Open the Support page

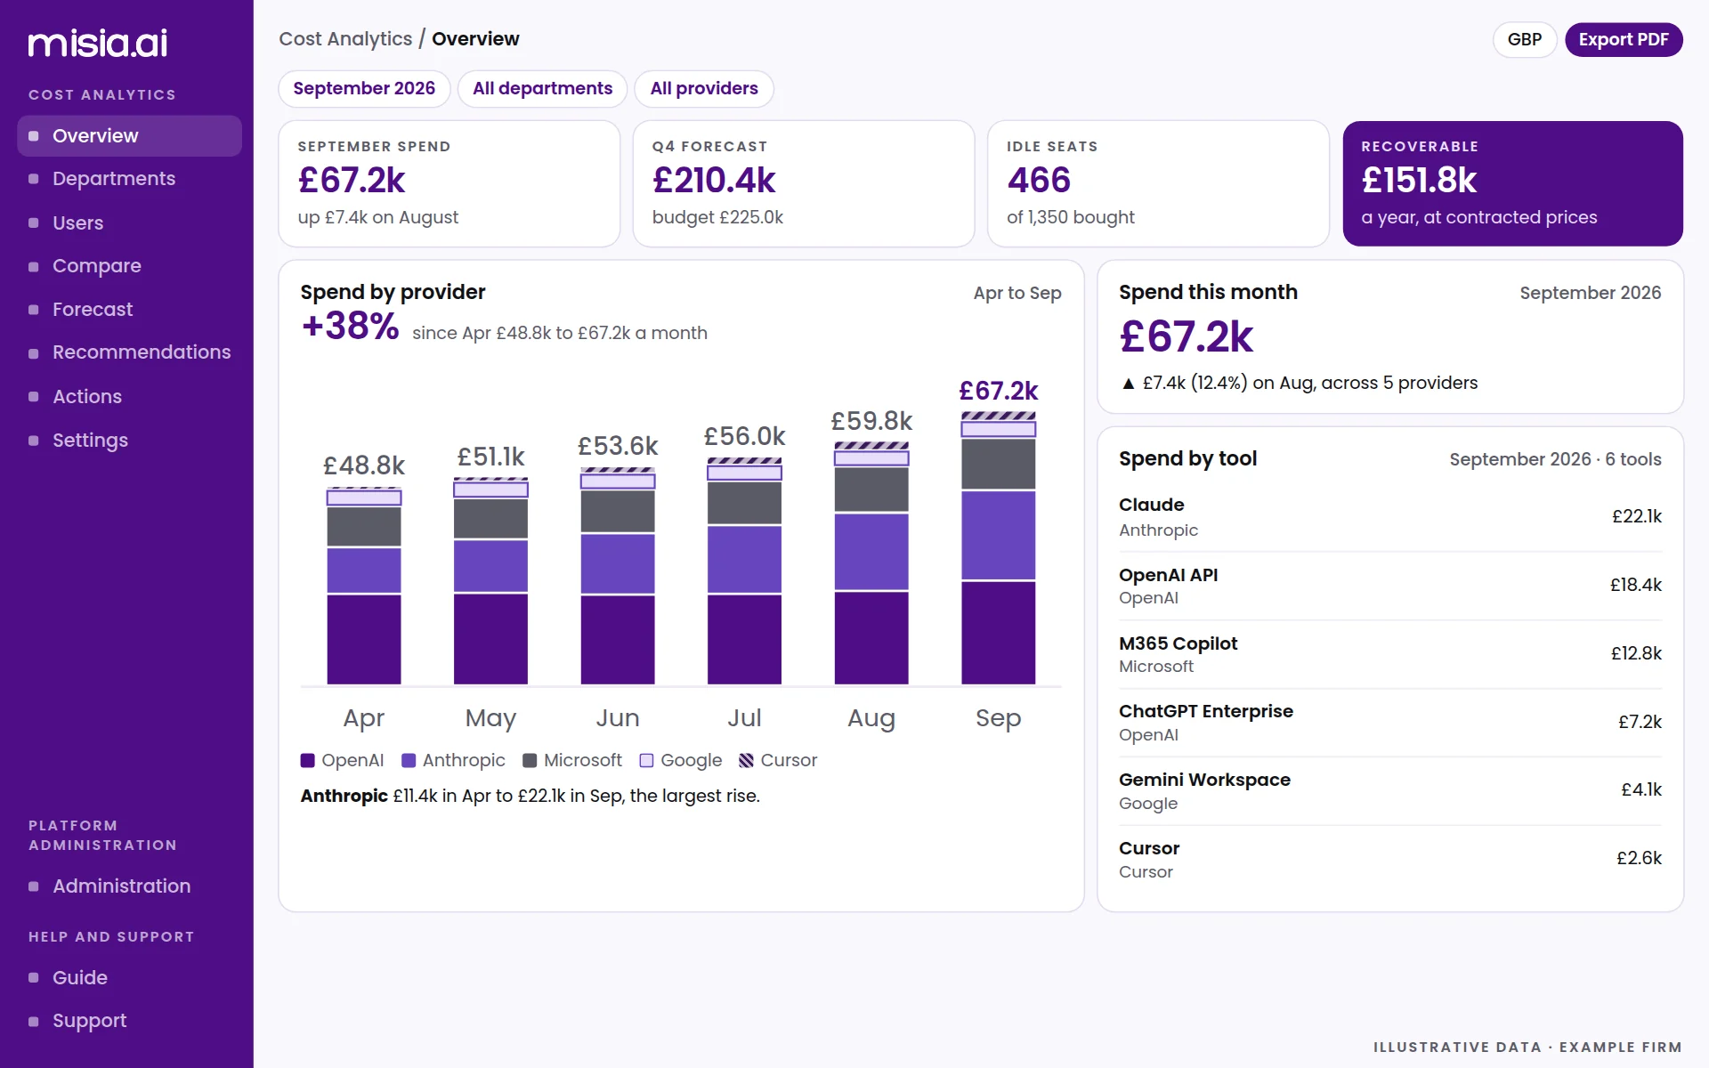129,1021
